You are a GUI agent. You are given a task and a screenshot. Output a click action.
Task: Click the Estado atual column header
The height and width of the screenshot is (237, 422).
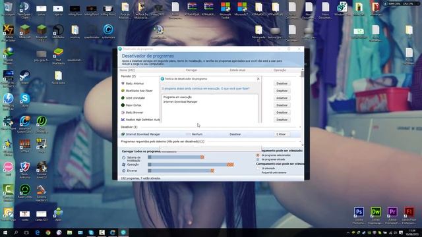(237, 70)
